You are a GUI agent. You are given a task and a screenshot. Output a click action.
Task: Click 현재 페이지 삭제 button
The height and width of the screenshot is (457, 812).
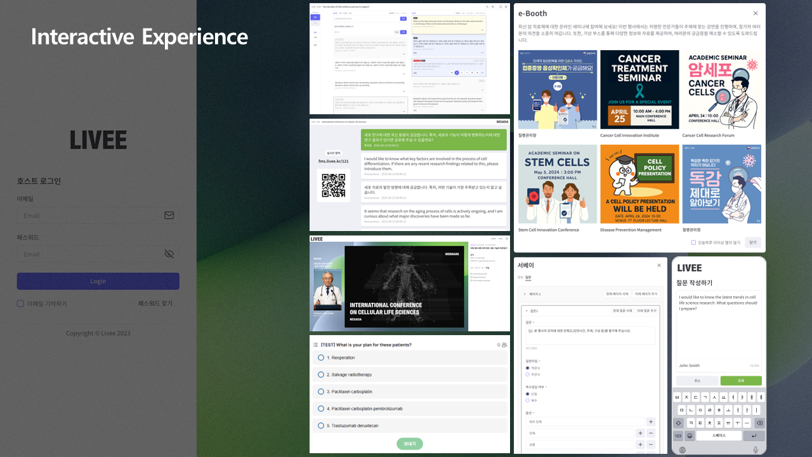617,294
